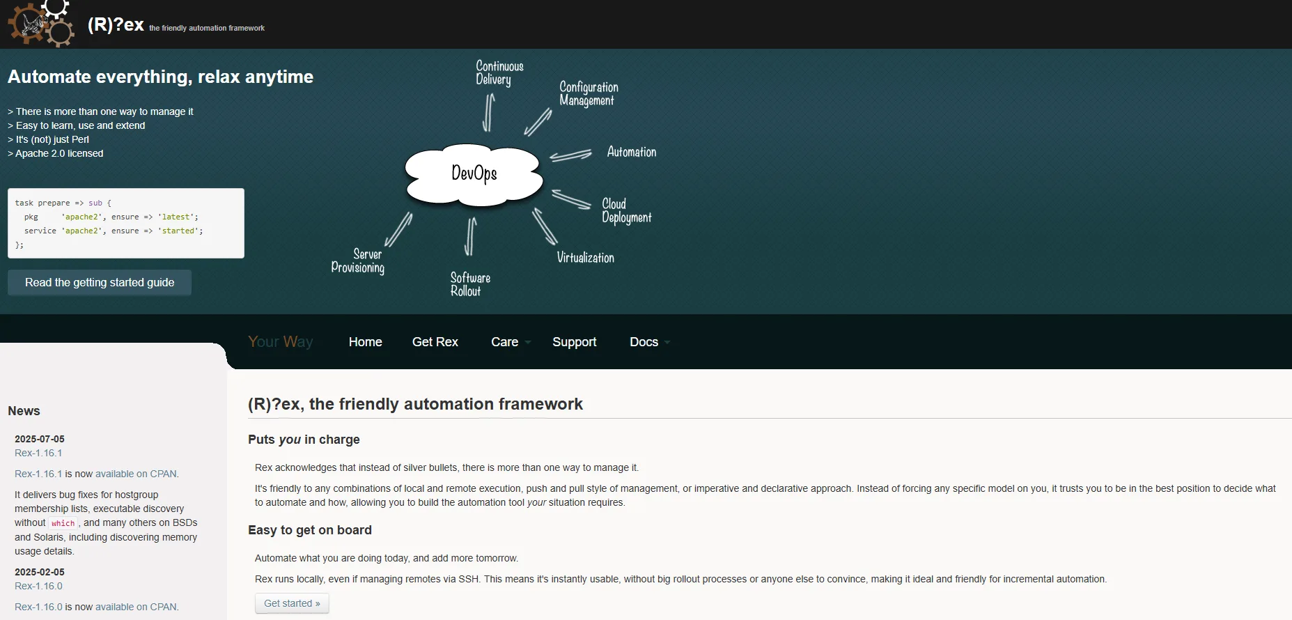
Task: Click the Easy to get on board heading
Action: click(310, 530)
